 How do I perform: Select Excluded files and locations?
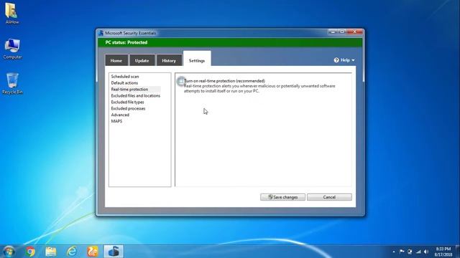point(136,95)
